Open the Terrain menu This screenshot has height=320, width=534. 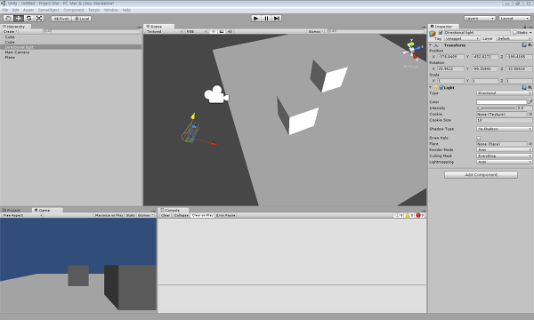pyautogui.click(x=94, y=10)
